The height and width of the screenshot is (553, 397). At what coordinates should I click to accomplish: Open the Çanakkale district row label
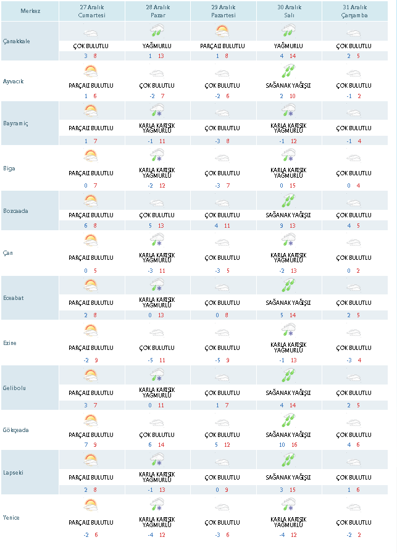[16, 41]
